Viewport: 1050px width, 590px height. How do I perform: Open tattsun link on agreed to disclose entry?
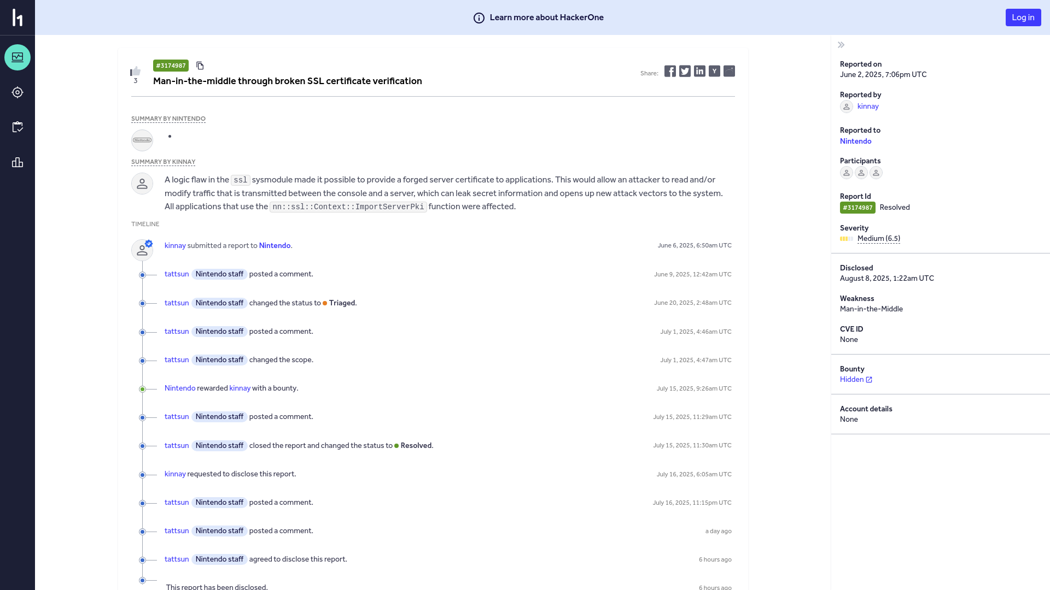tap(177, 559)
